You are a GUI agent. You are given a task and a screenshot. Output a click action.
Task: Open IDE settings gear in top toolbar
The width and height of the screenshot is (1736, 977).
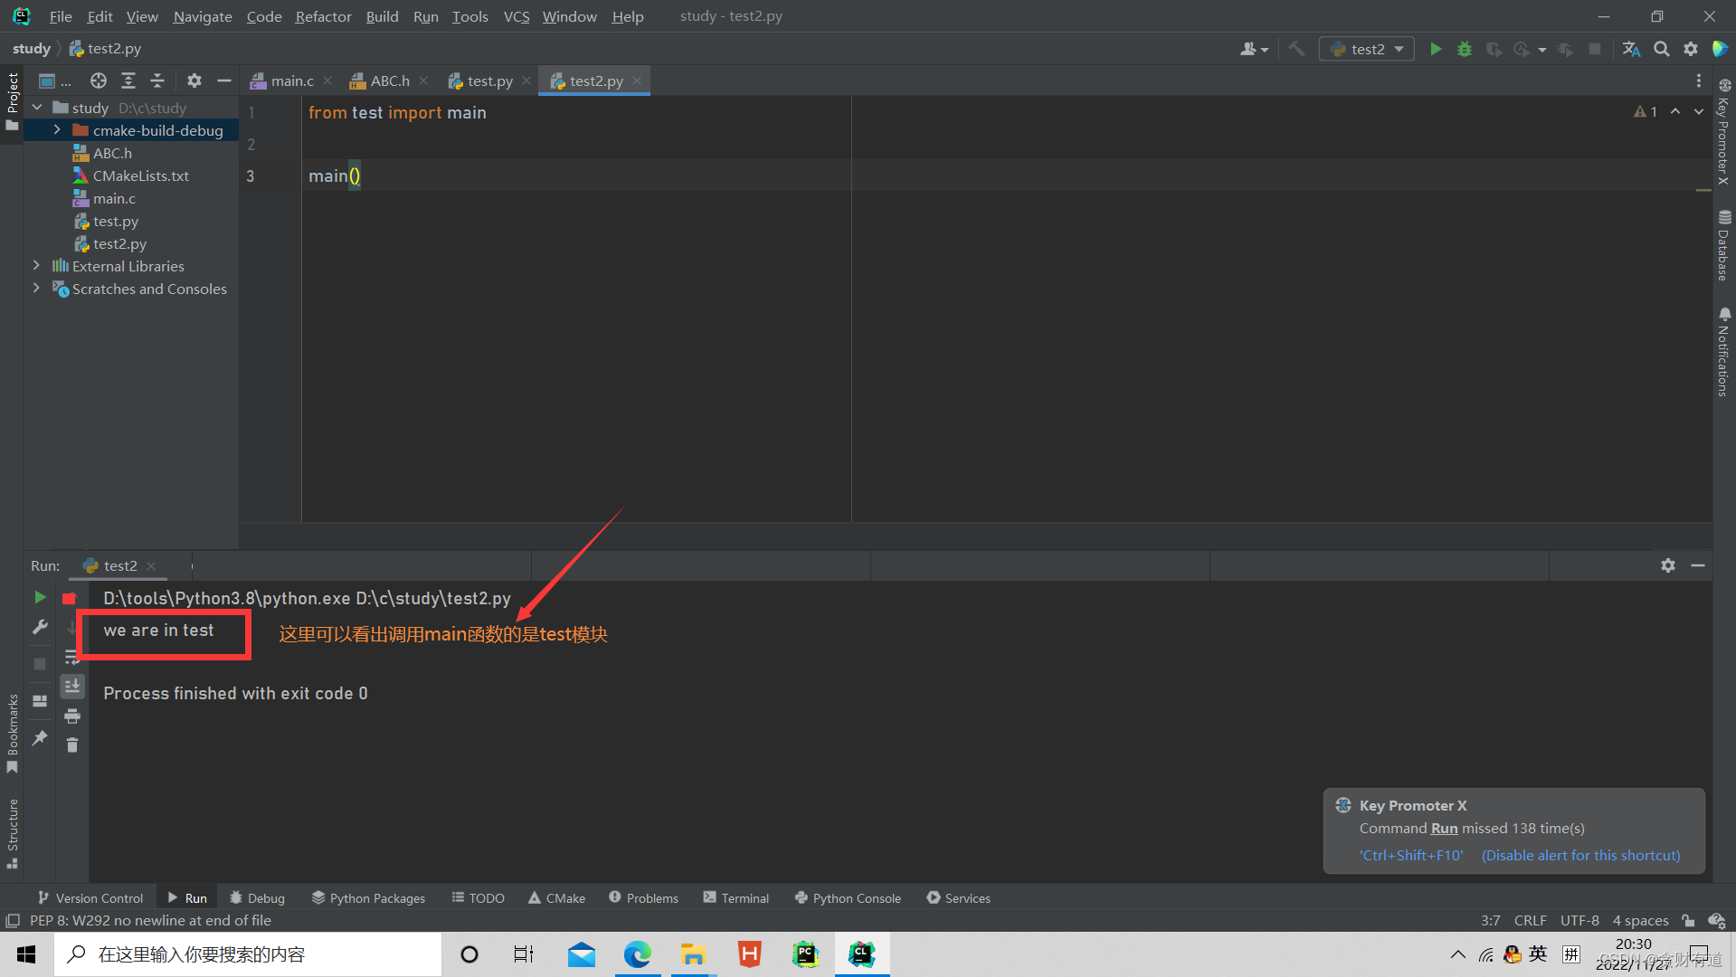tap(1691, 49)
